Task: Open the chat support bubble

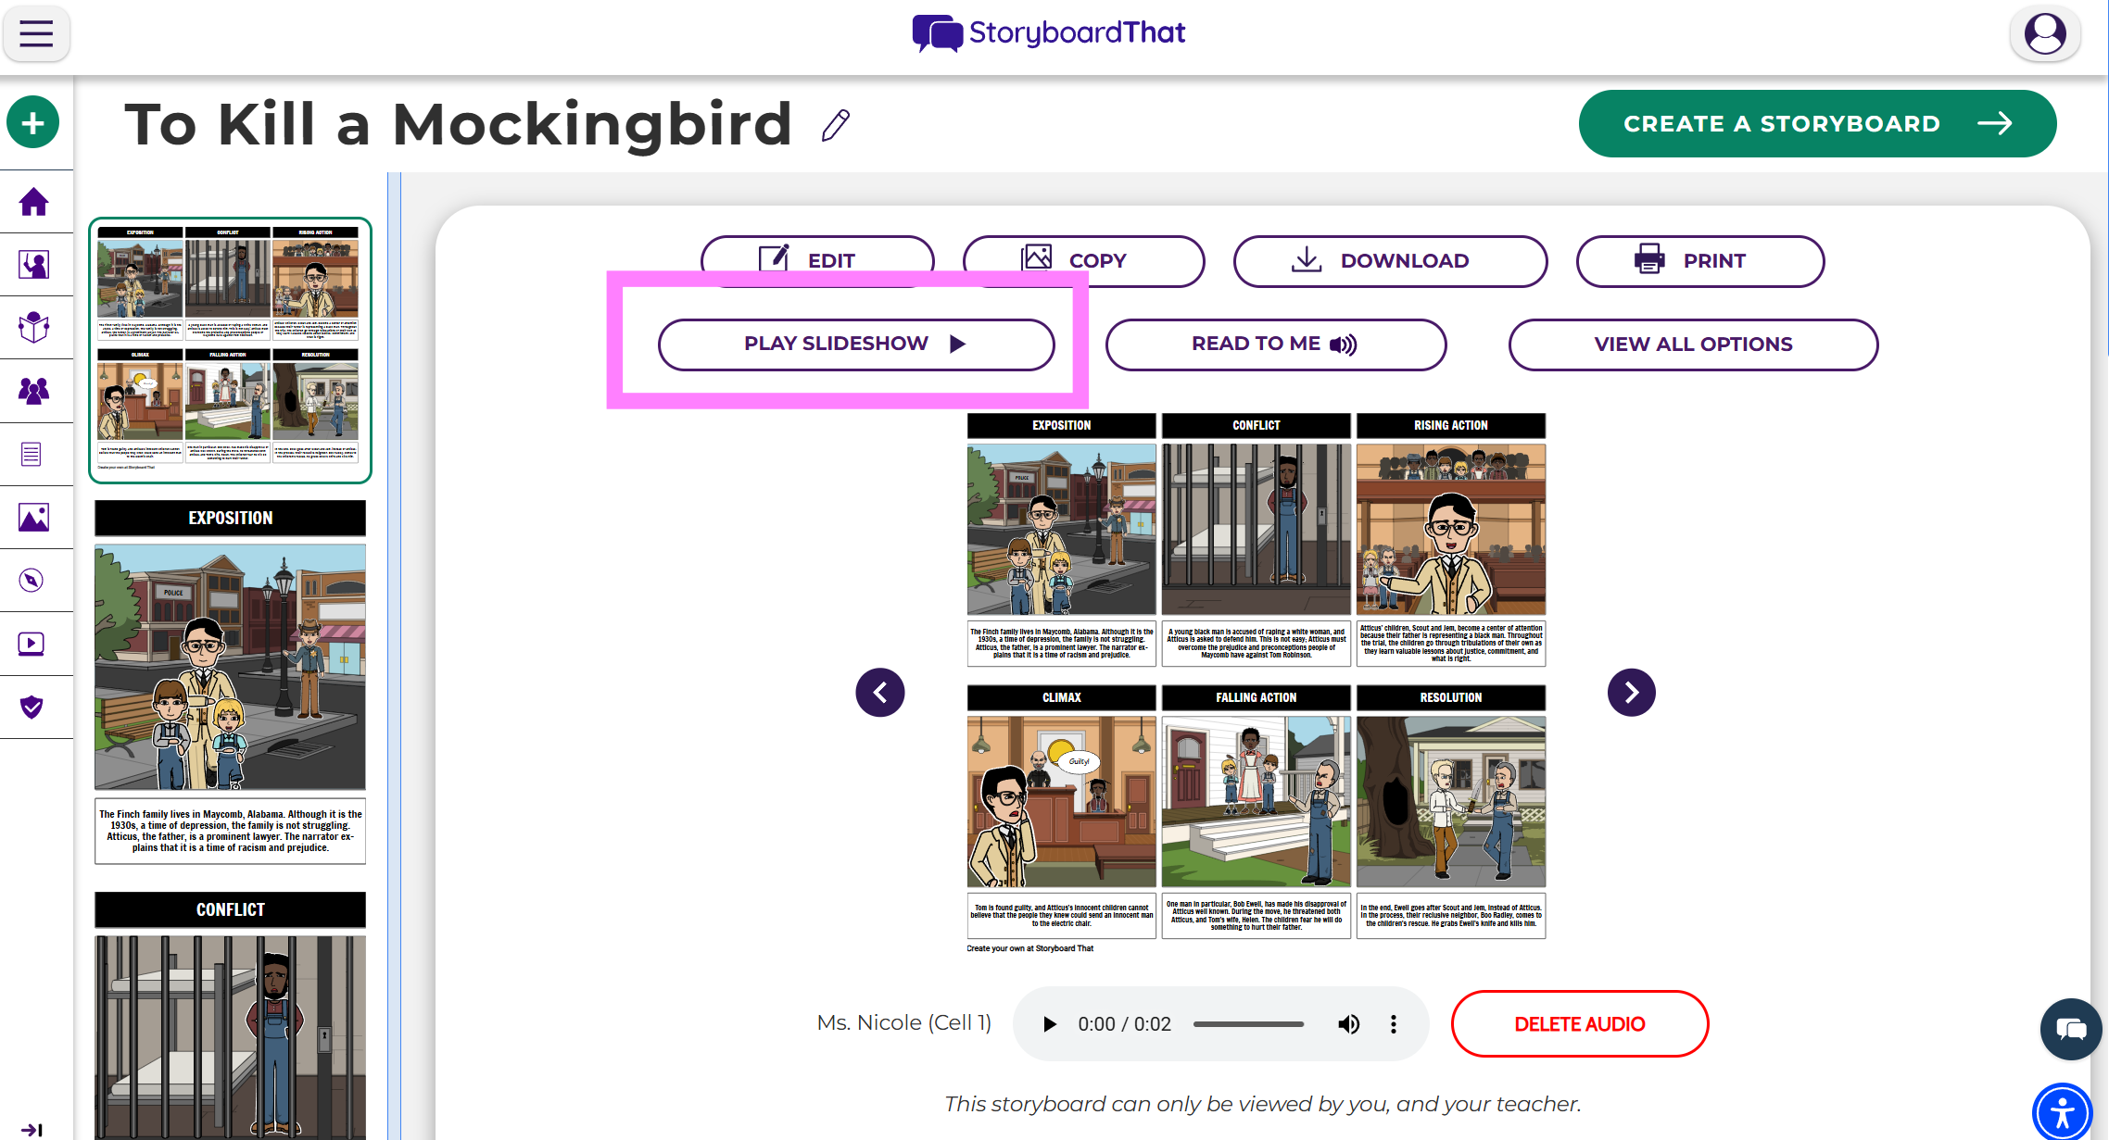Action: tap(2070, 1029)
